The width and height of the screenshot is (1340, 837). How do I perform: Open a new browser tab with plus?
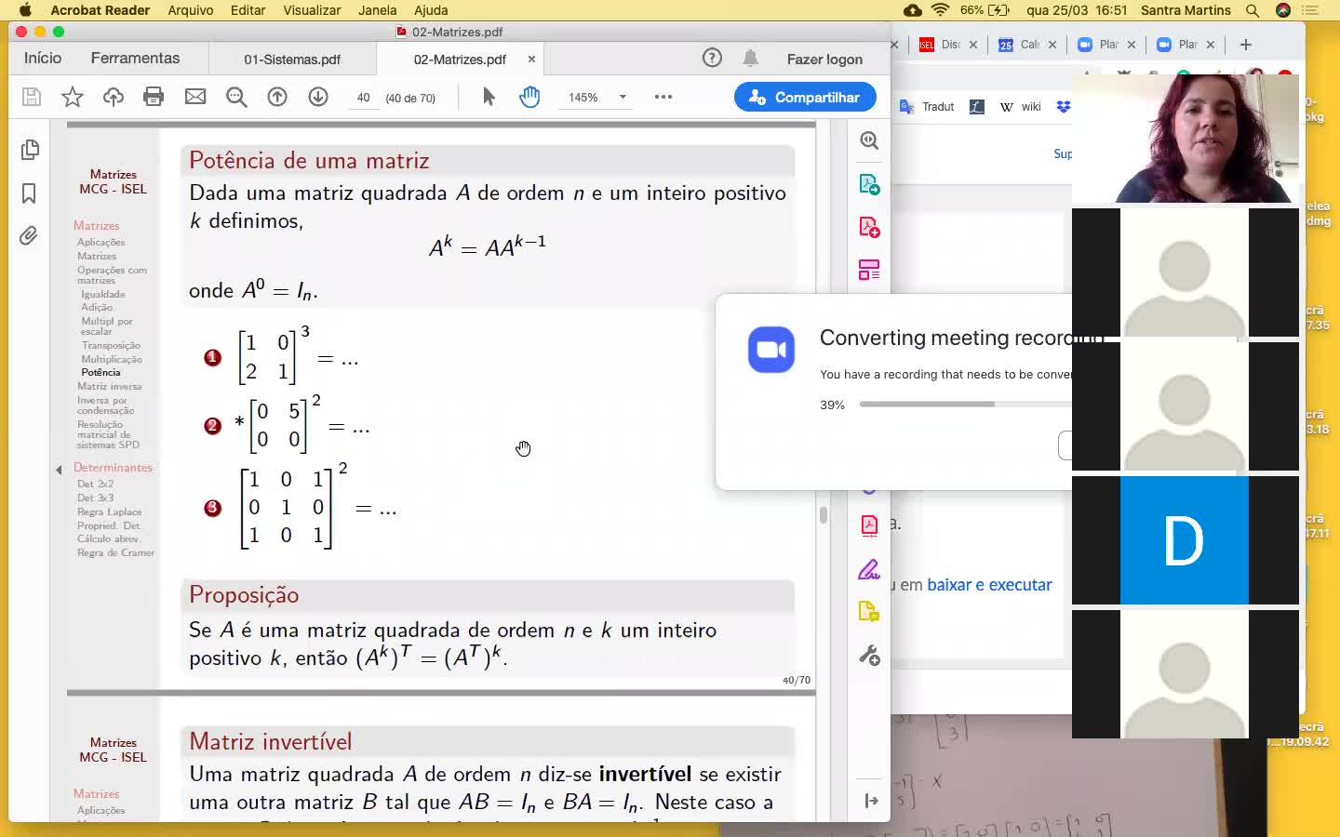coord(1246,44)
